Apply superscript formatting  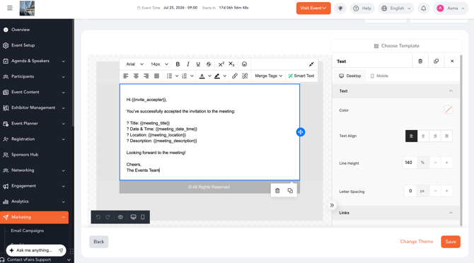pyautogui.click(x=221, y=64)
